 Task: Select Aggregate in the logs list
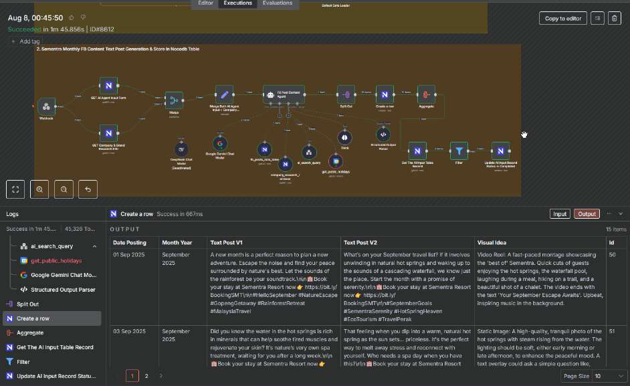(x=51, y=333)
